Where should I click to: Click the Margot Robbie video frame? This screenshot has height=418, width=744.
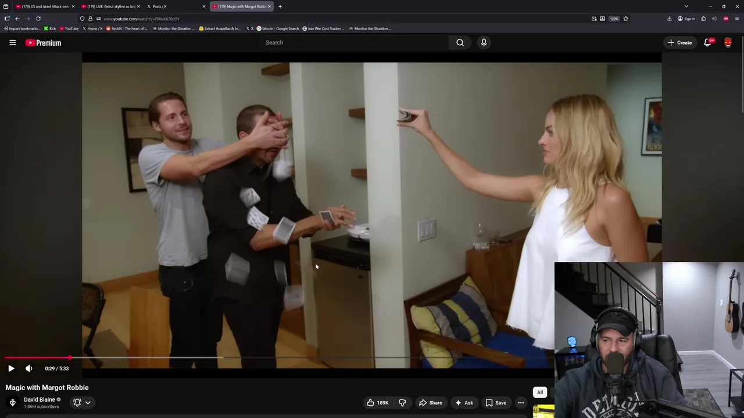click(371, 215)
